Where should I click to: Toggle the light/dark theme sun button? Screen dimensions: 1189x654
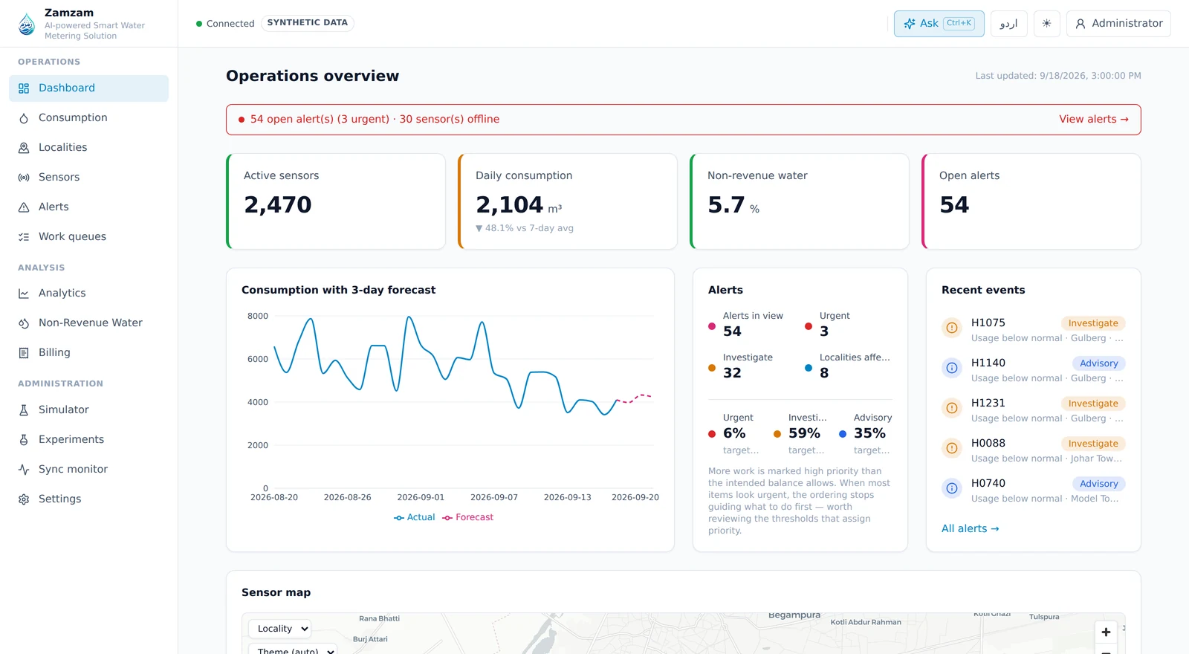1046,24
